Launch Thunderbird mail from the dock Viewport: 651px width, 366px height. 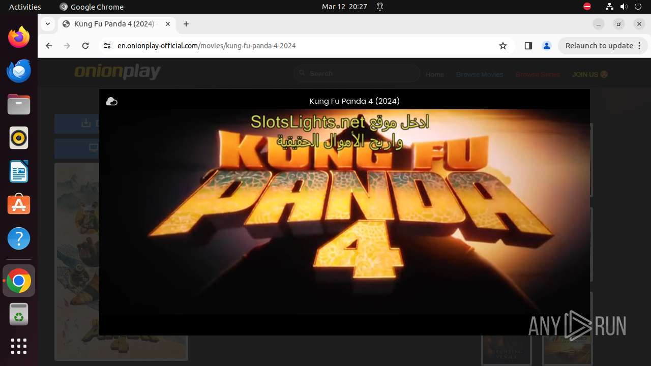click(19, 71)
